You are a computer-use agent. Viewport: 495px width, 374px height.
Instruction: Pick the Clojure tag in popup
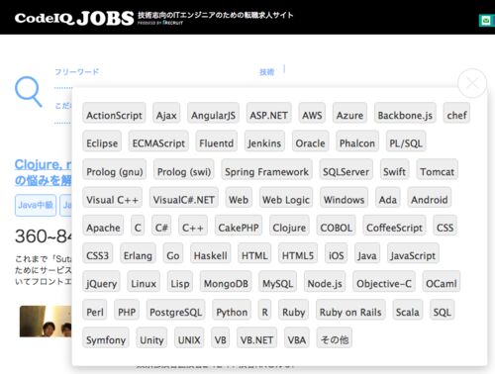(x=289, y=226)
